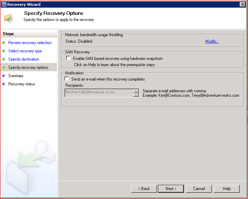Go to the Select recovery type step

coord(25,51)
